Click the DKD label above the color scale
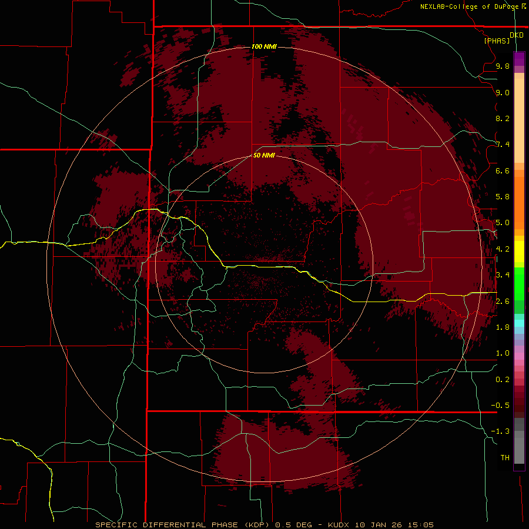The height and width of the screenshot is (529, 529). pyautogui.click(x=516, y=35)
